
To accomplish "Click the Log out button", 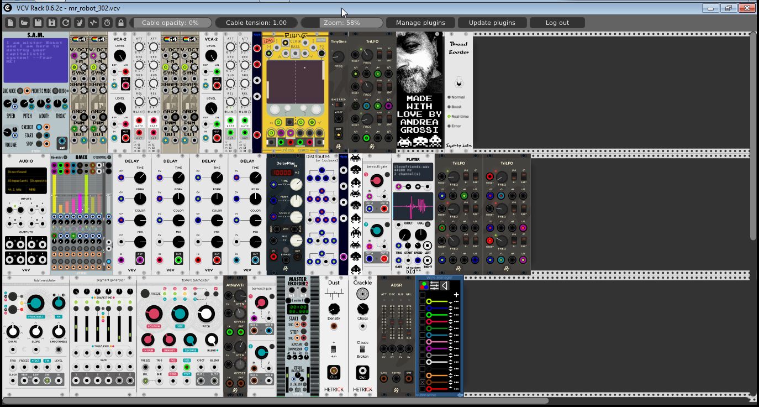I will pos(557,23).
